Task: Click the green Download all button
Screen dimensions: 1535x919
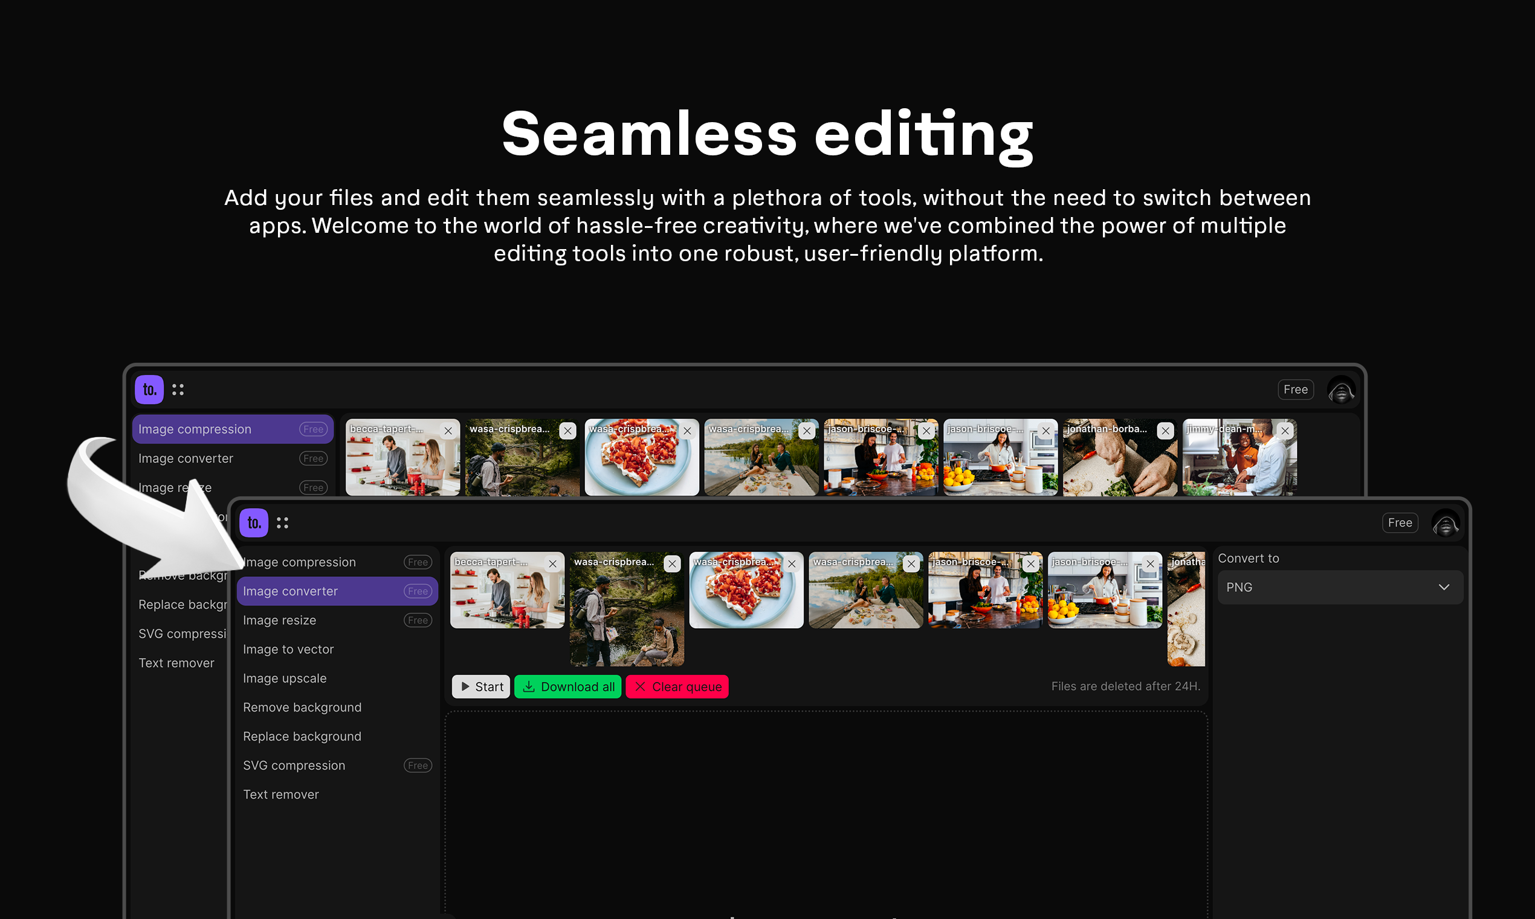Action: pyautogui.click(x=567, y=686)
